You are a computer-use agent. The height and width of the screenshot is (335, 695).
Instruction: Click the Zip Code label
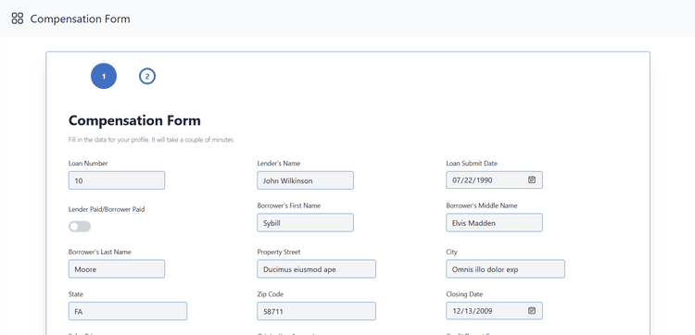pyautogui.click(x=270, y=294)
